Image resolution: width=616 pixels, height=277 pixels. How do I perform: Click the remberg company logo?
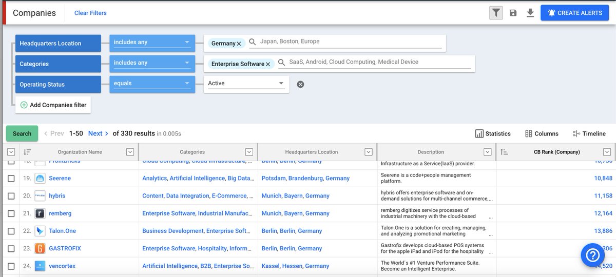coord(40,213)
